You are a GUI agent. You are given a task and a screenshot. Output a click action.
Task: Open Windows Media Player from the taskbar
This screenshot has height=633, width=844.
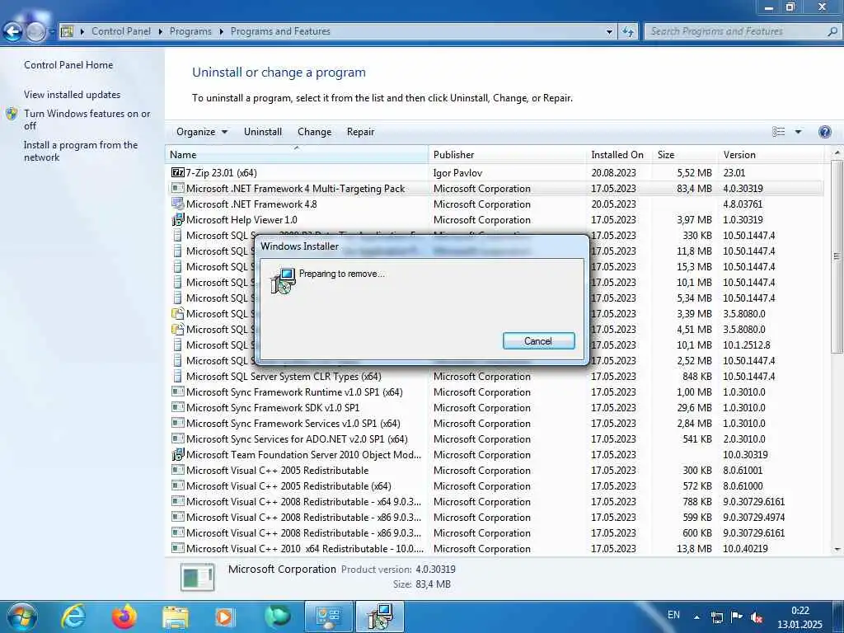click(x=224, y=617)
